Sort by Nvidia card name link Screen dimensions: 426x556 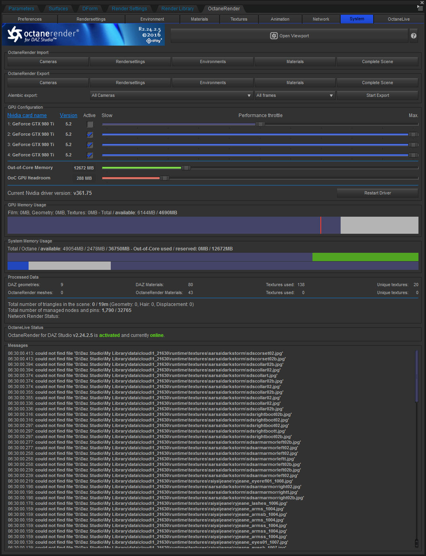27,115
